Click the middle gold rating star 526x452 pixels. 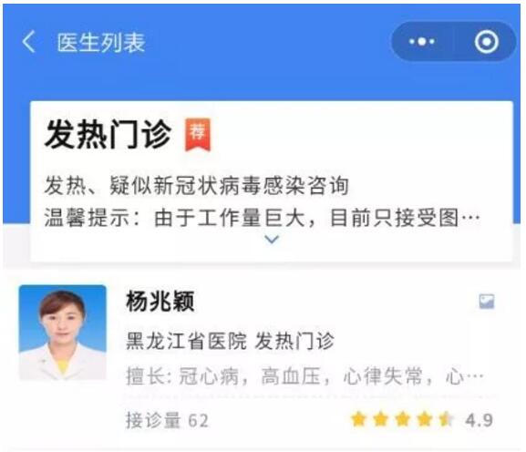click(403, 419)
